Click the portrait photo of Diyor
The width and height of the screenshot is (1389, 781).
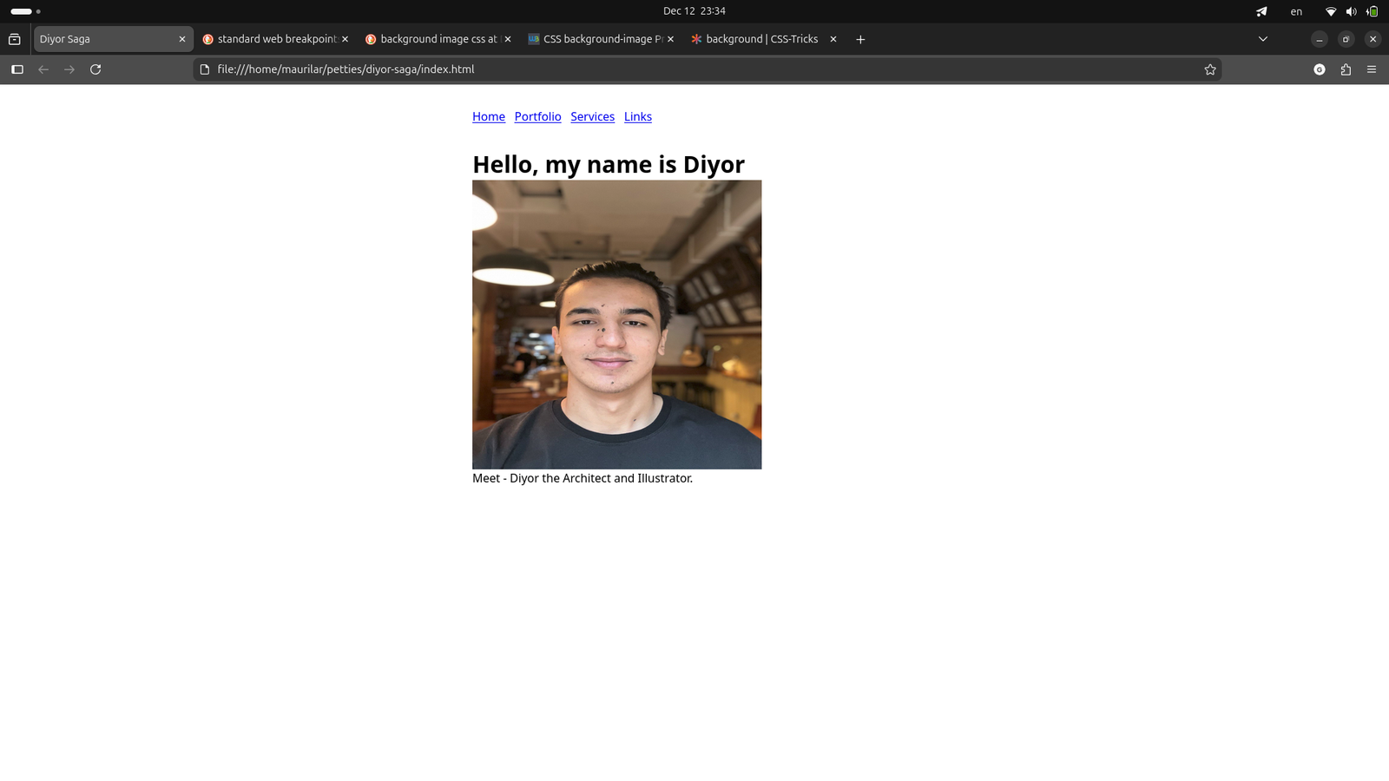point(616,325)
